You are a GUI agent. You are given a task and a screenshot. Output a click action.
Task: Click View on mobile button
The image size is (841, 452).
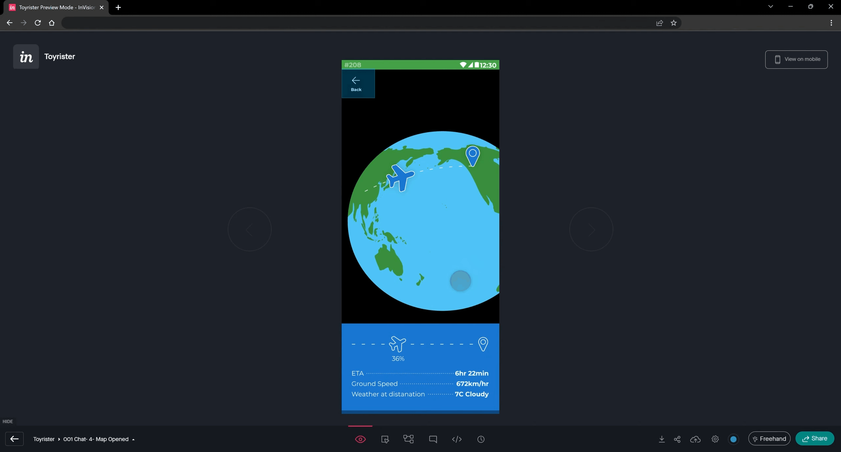click(796, 59)
